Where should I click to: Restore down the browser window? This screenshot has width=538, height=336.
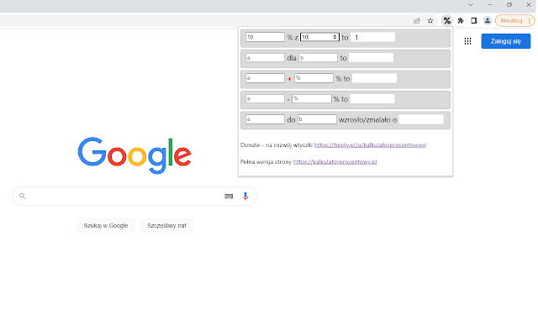click(x=509, y=5)
